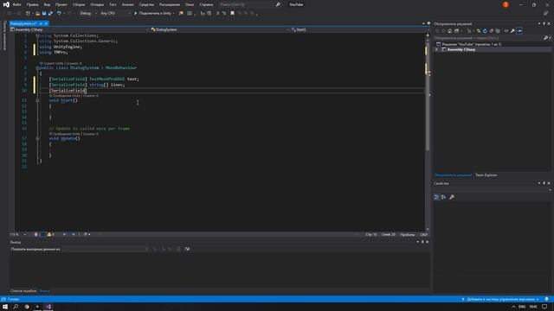This screenshot has width=554, height=311.
Task: Open the Тест menu
Action: click(113, 4)
